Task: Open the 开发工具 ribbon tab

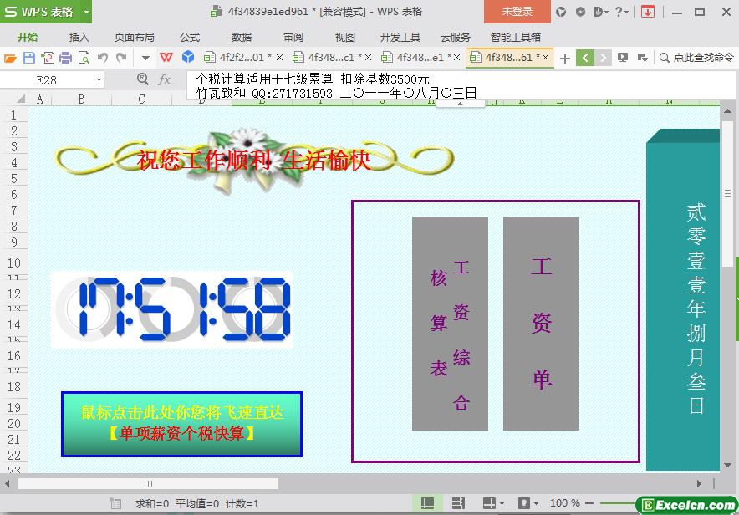Action: click(x=400, y=38)
